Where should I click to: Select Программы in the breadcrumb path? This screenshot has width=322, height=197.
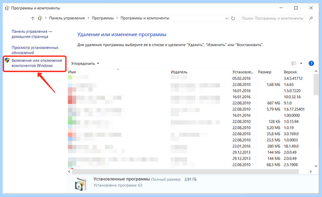tap(103, 18)
